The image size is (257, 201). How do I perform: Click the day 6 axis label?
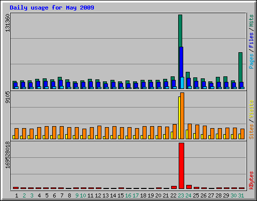click(54, 195)
